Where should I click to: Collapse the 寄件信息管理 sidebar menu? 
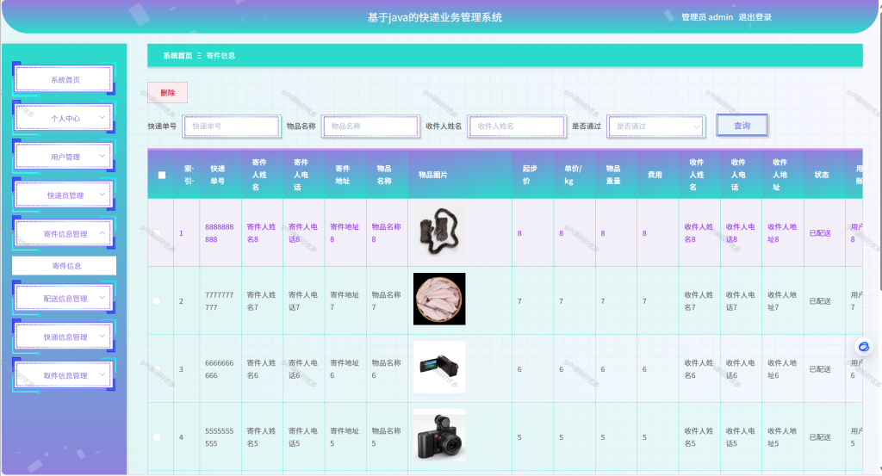[64, 234]
